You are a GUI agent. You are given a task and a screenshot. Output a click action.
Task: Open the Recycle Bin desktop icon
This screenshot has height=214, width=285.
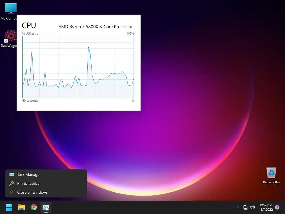pyautogui.click(x=271, y=175)
